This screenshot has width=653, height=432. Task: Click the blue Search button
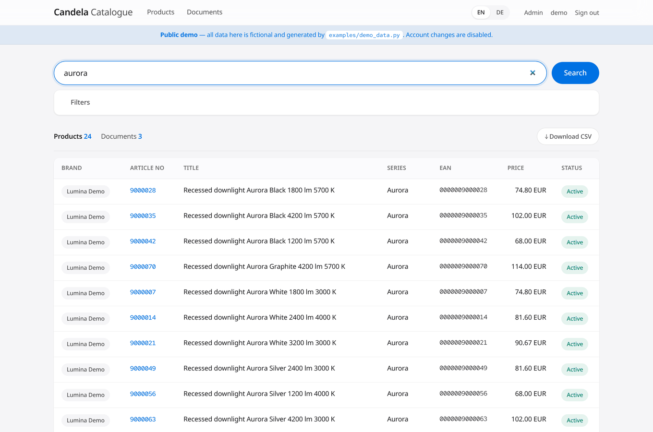point(575,73)
